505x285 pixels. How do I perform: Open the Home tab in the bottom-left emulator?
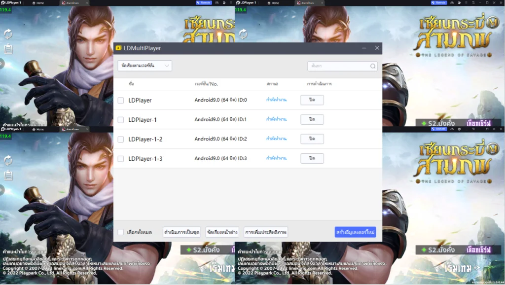click(x=38, y=129)
